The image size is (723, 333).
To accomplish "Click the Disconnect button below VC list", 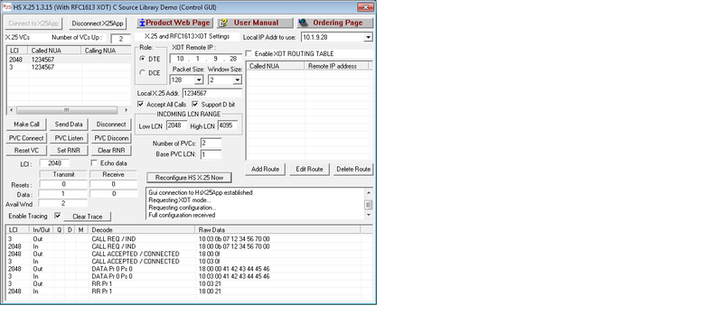I will click(x=111, y=125).
